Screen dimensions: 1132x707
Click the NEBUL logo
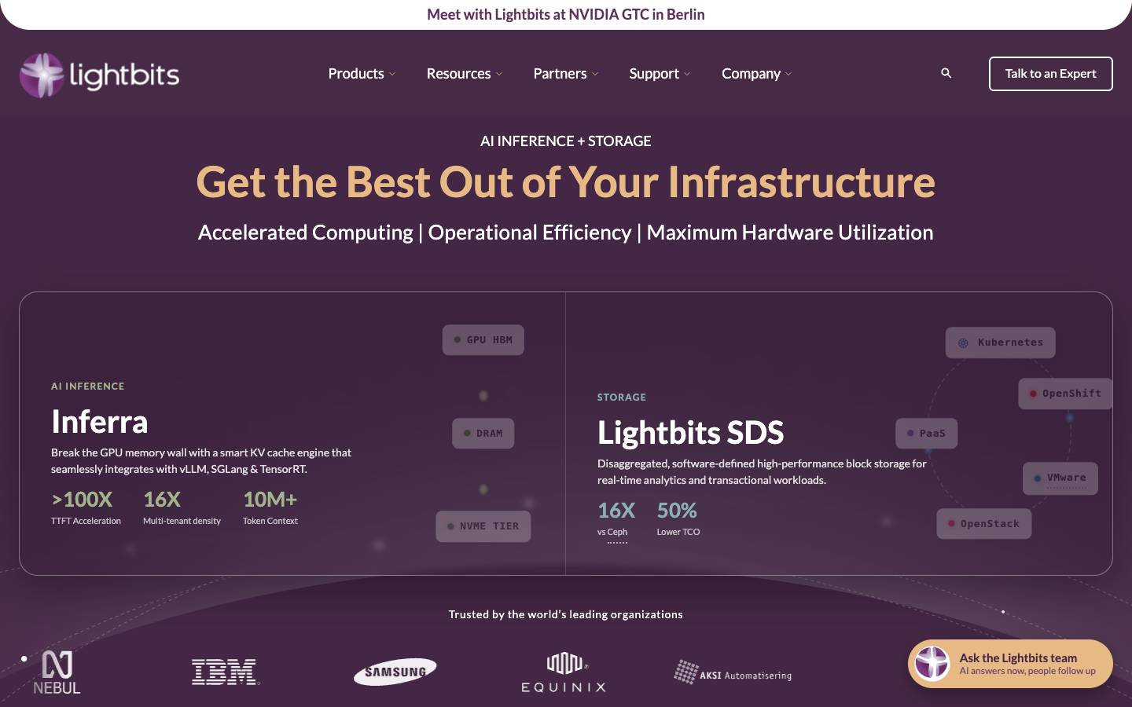coord(57,672)
